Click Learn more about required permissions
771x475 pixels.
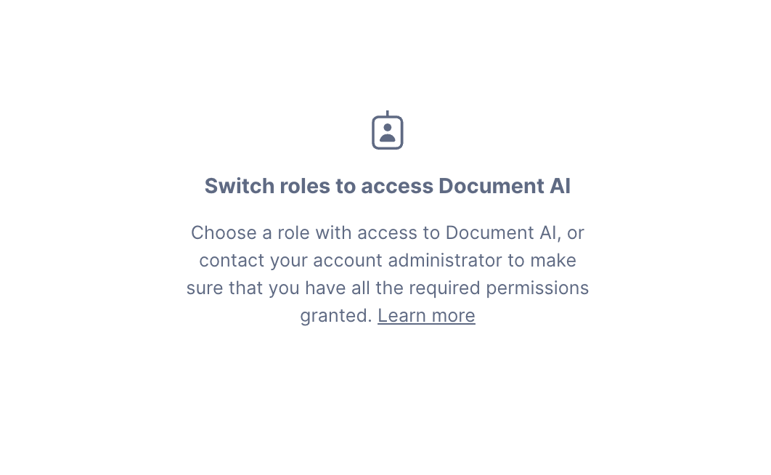click(x=426, y=315)
